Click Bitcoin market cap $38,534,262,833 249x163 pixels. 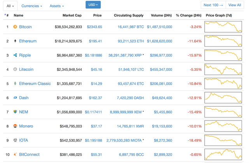(x=68, y=27)
